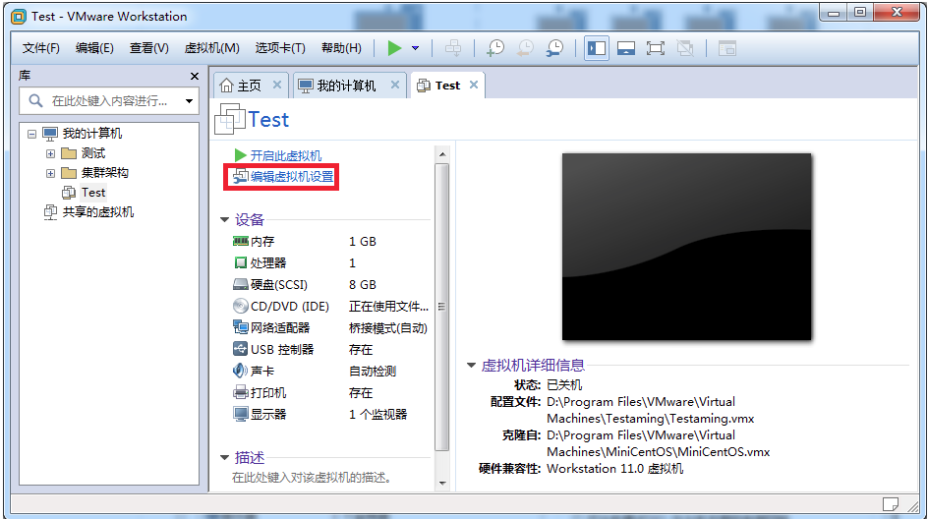Viewport: 928px width, 519px height.
Task: Close the 主页 tab
Action: pos(277,85)
